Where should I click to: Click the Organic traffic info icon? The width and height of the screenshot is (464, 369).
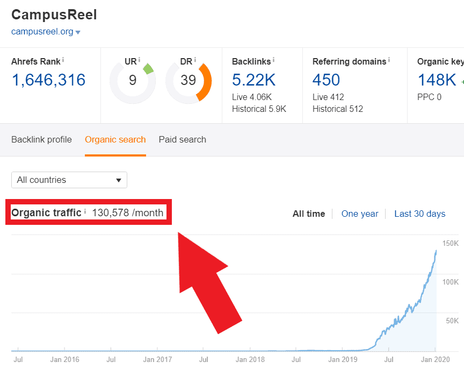(85, 211)
